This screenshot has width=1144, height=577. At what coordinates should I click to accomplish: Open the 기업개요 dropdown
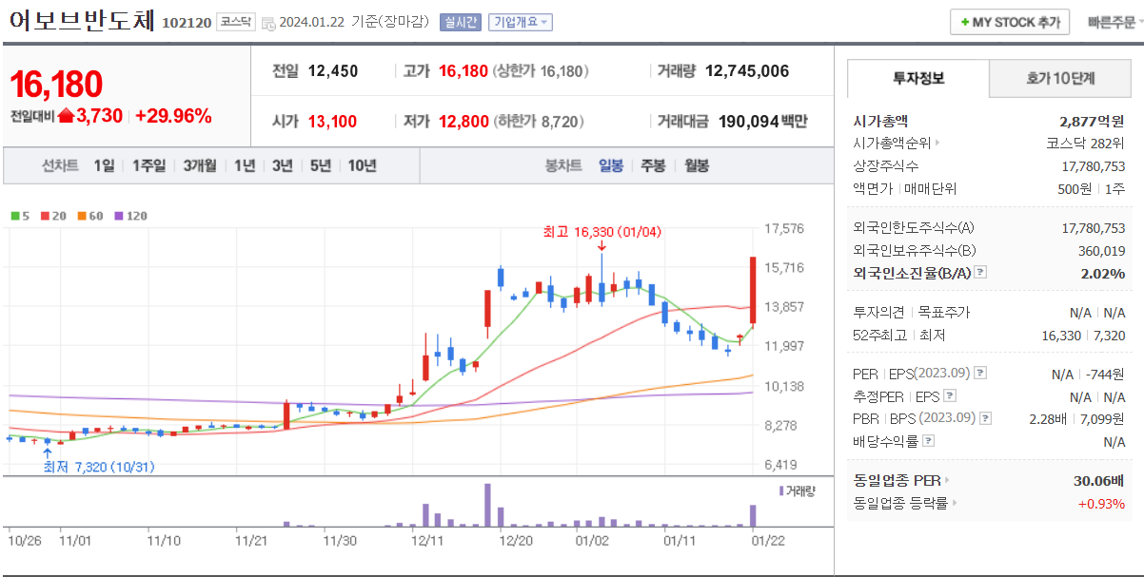pos(521,23)
